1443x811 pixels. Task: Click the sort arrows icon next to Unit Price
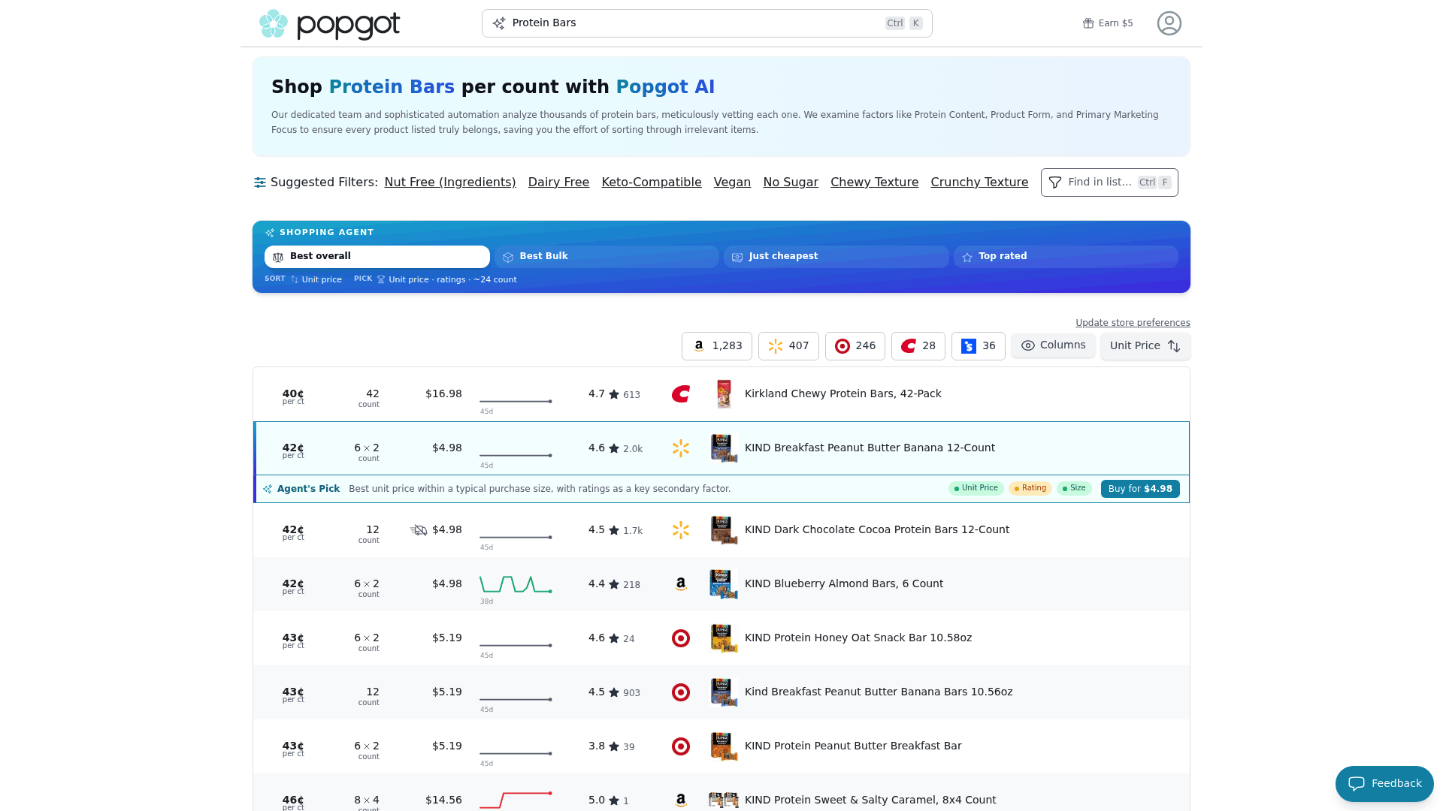tap(1174, 346)
